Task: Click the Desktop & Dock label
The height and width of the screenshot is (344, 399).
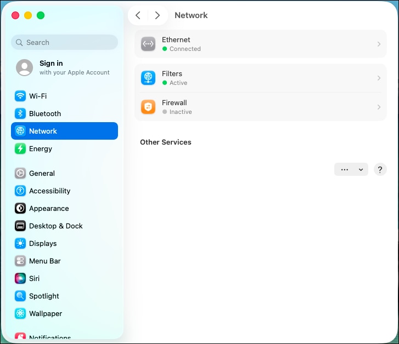Action: tap(56, 226)
